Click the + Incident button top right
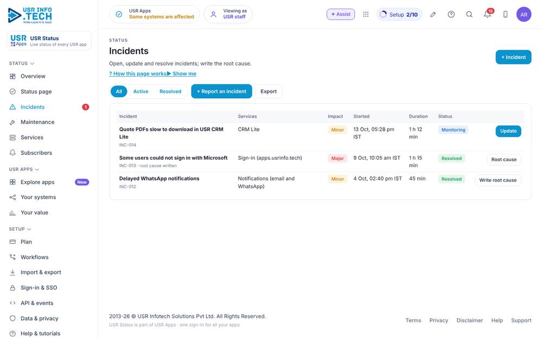The width and height of the screenshot is (542, 338). (513, 57)
